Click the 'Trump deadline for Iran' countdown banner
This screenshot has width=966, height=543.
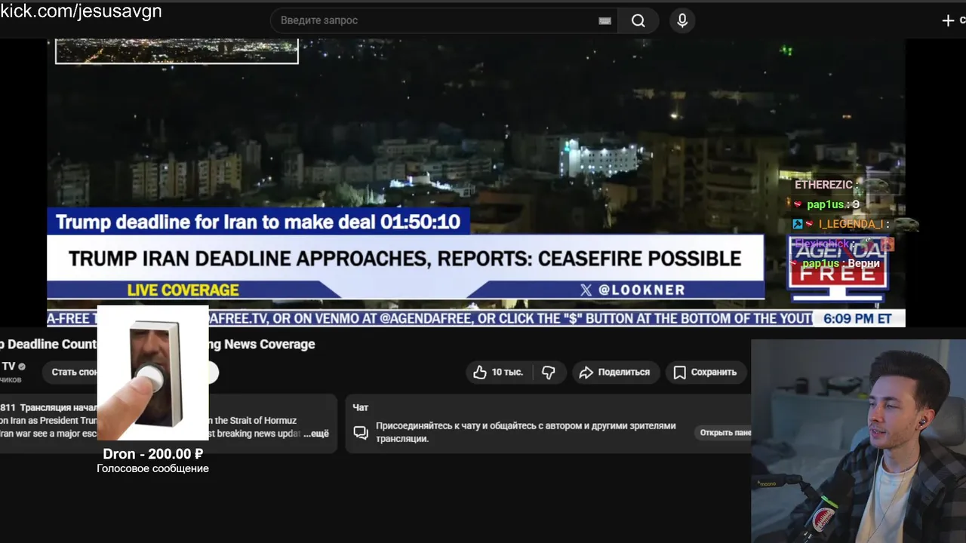pos(258,222)
